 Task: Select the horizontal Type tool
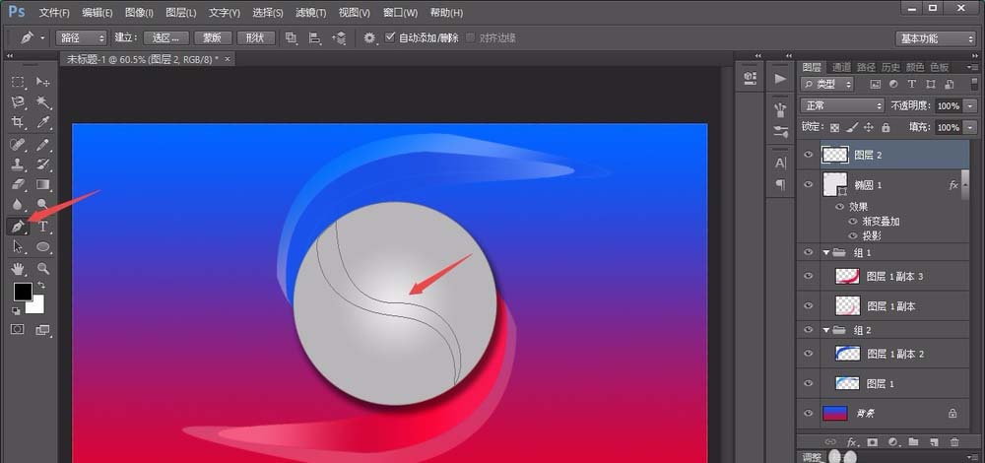point(43,227)
